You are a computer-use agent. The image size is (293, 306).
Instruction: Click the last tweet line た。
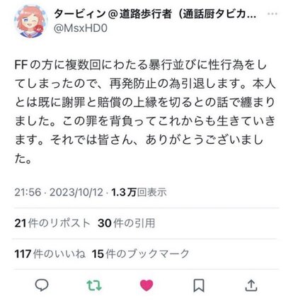tap(23, 159)
